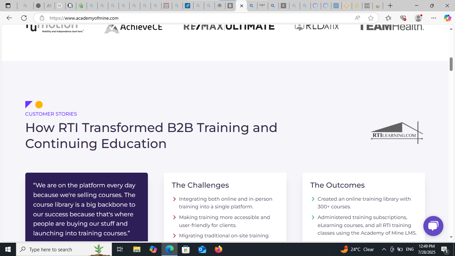This screenshot has height=256, width=455.
Task: Open Task View on the taskbar
Action: [120, 249]
